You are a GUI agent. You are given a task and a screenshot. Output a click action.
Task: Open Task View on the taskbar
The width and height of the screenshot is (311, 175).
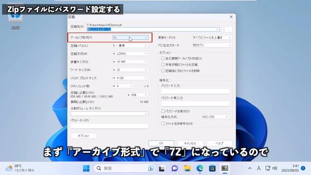(162, 168)
